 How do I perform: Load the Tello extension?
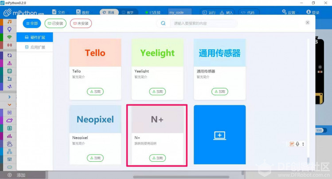pyautogui.click(x=95, y=91)
